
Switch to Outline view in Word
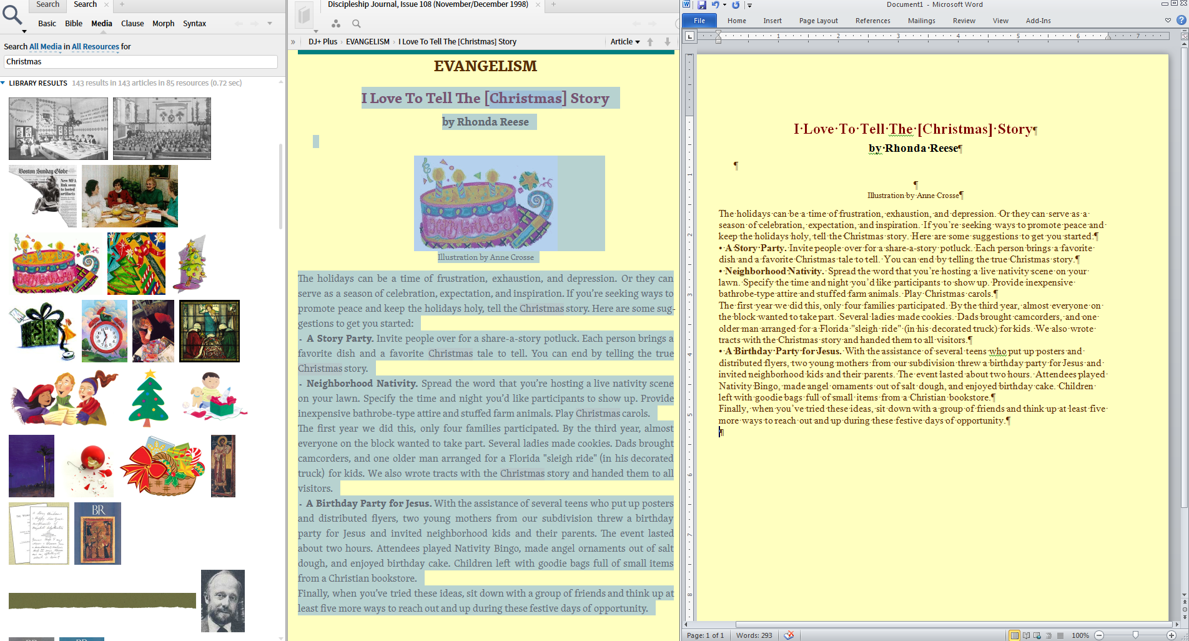click(x=1048, y=635)
